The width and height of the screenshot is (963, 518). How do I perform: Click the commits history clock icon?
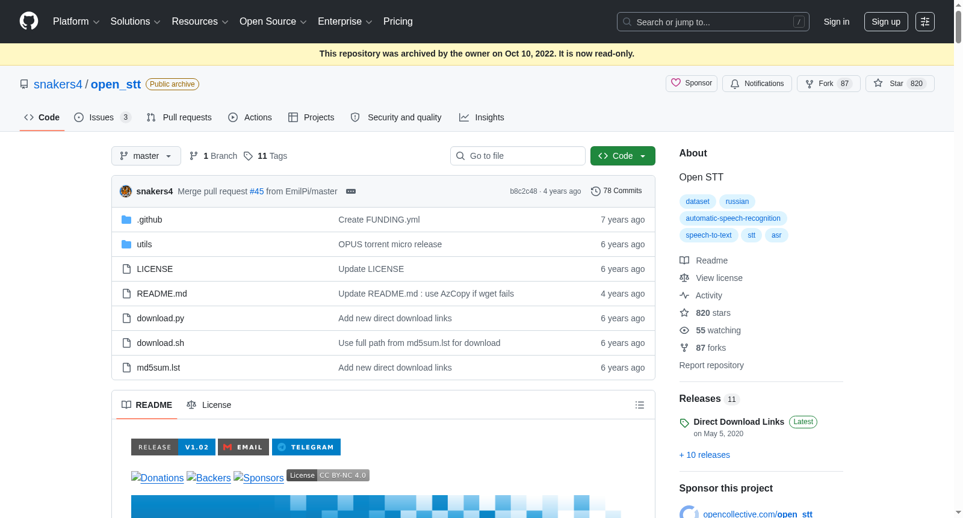click(x=596, y=191)
